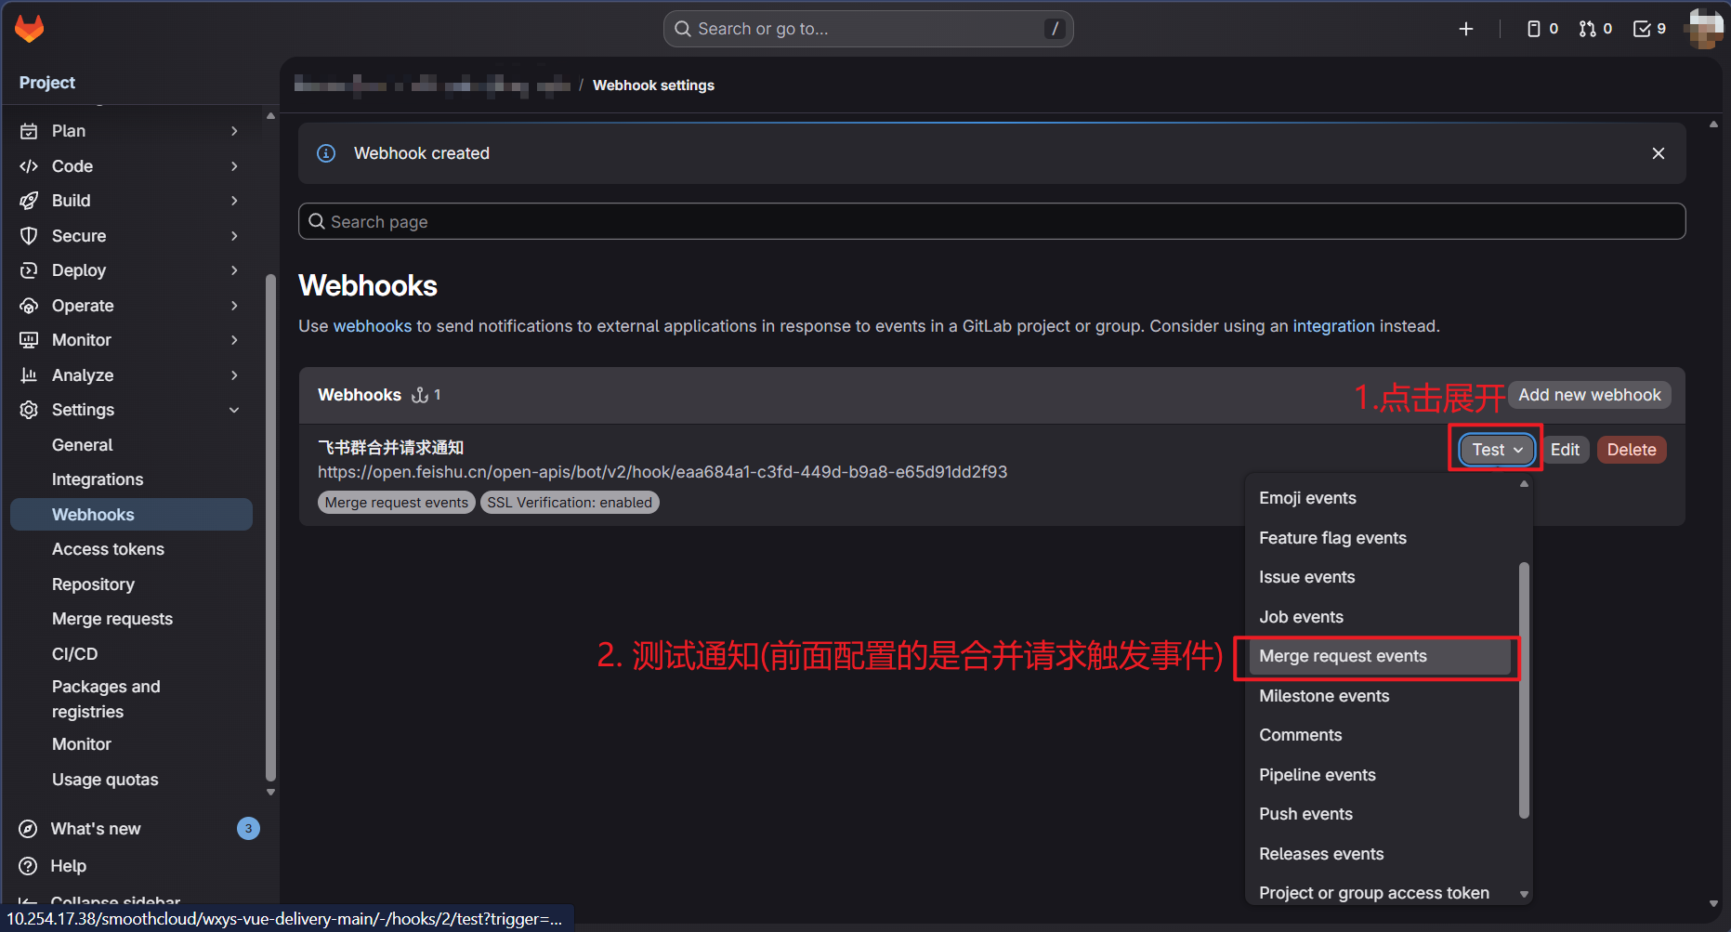Dismiss the Webhook created alert
Image resolution: width=1731 pixels, height=932 pixels.
click(1658, 153)
